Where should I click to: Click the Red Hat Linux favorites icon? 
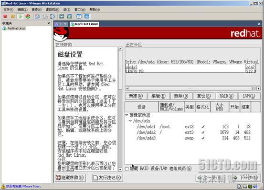[x=4, y=29]
